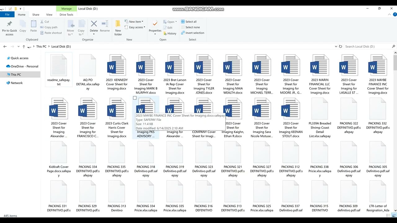The width and height of the screenshot is (397, 223).
Task: Click Select all in ribbon
Action: [189, 22]
